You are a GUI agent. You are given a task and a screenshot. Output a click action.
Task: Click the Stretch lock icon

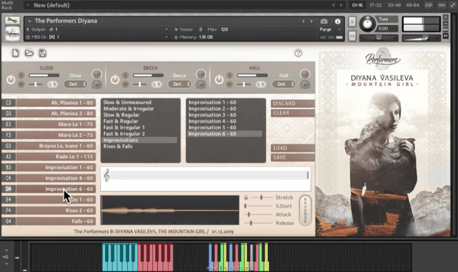246,197
